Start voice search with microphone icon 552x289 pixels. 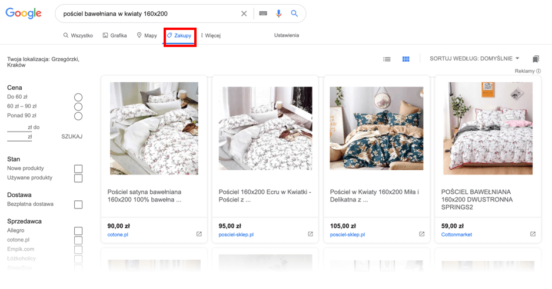tap(279, 14)
